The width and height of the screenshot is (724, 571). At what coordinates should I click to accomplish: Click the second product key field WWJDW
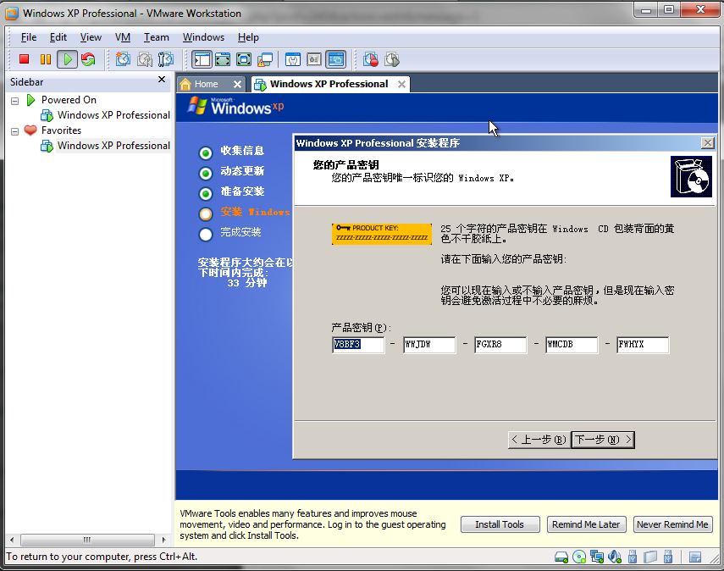[429, 345]
